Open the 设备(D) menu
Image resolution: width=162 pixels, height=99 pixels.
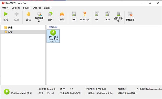coord(16,8)
